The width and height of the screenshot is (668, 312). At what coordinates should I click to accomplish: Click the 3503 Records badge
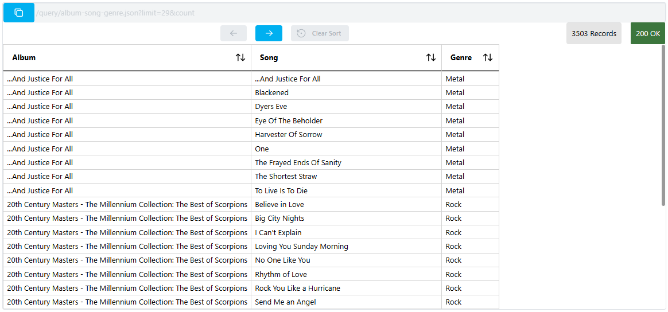pyautogui.click(x=593, y=33)
